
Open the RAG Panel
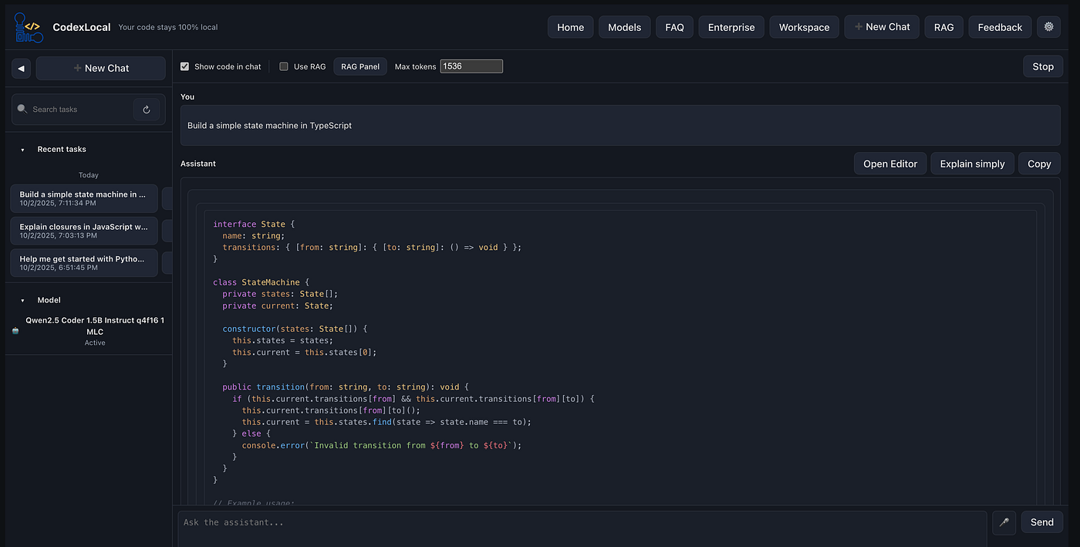(x=360, y=66)
